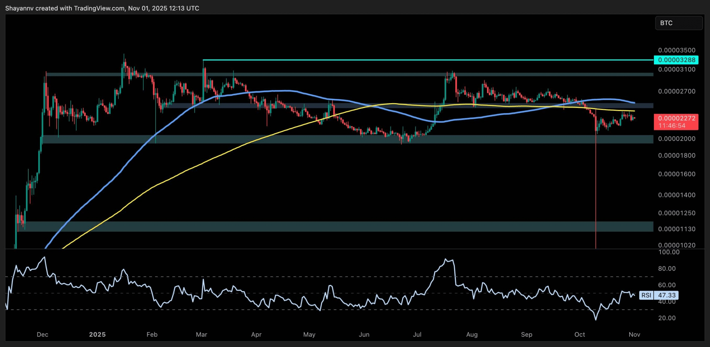
Task: Click the cyan 0.00003288 price label
Action: tap(676, 60)
